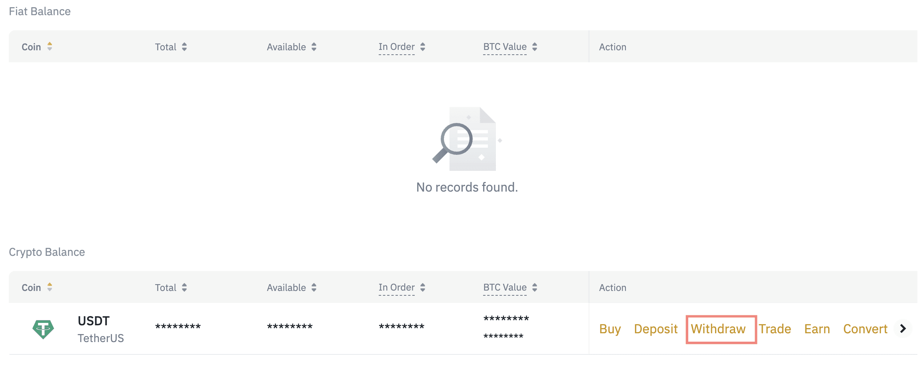Viewport: 923px width, 368px height.
Task: Sort Crypto Balance by In Order arrows
Action: [423, 288]
